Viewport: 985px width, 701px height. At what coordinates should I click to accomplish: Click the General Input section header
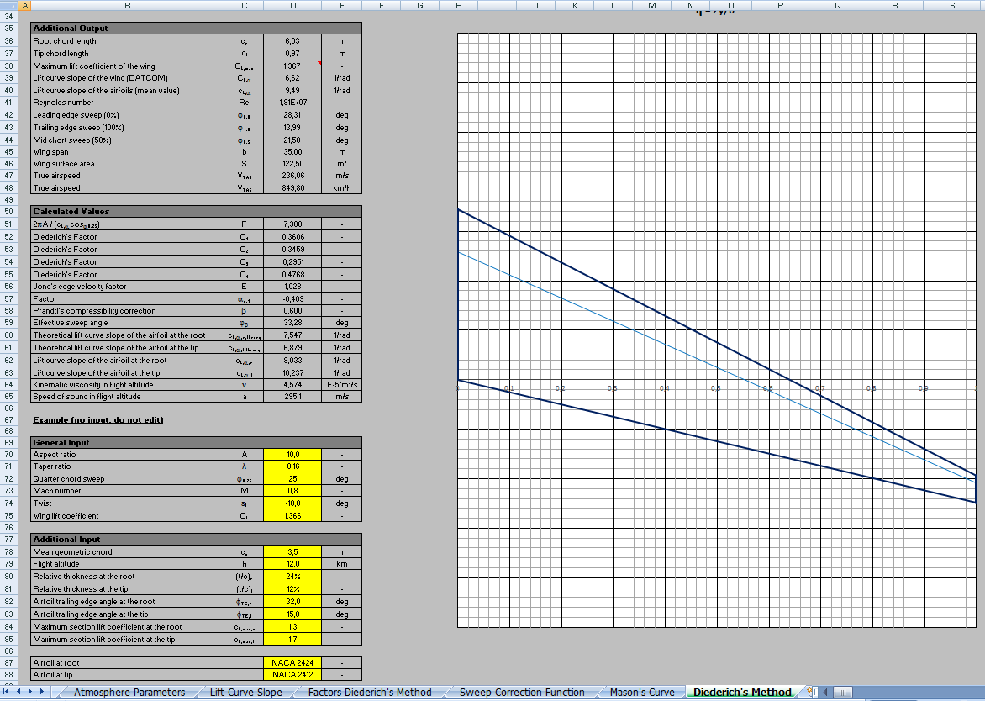(196, 442)
